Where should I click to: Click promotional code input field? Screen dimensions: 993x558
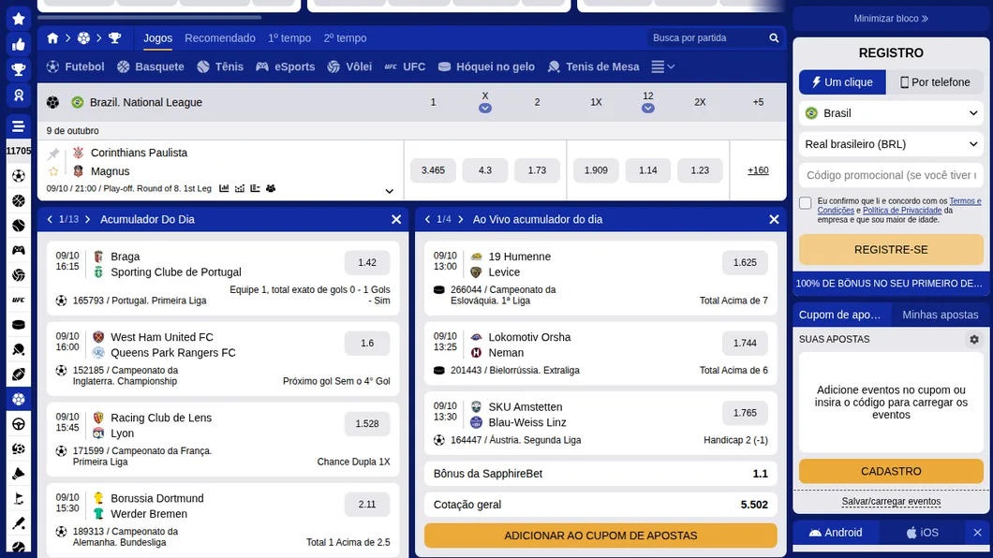tap(891, 175)
